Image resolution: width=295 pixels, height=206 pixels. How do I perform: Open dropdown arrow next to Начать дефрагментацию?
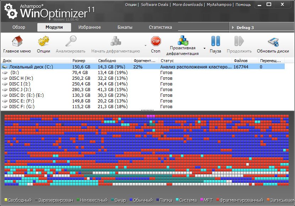[145, 46]
